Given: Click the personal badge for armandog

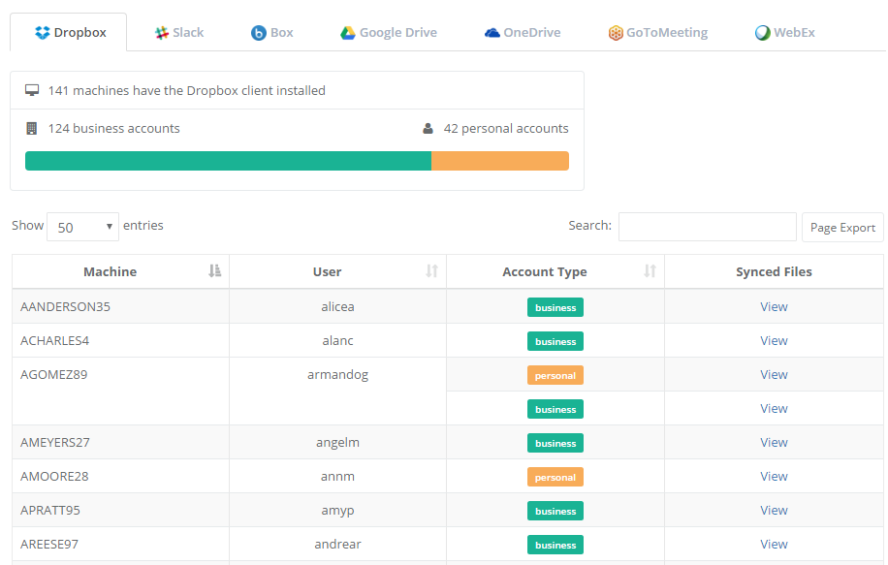Looking at the screenshot, I should pos(555,375).
